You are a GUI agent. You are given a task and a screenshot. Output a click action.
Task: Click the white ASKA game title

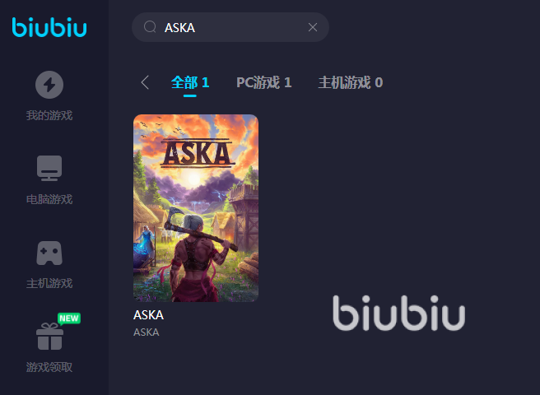click(x=148, y=314)
